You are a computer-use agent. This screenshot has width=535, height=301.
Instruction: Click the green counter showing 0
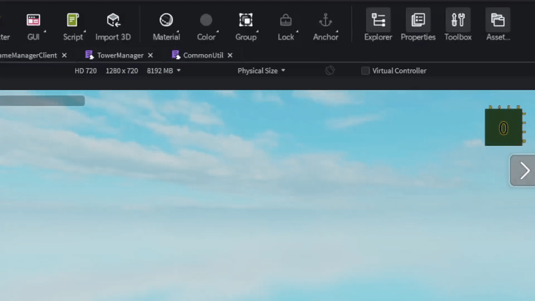coord(503,126)
